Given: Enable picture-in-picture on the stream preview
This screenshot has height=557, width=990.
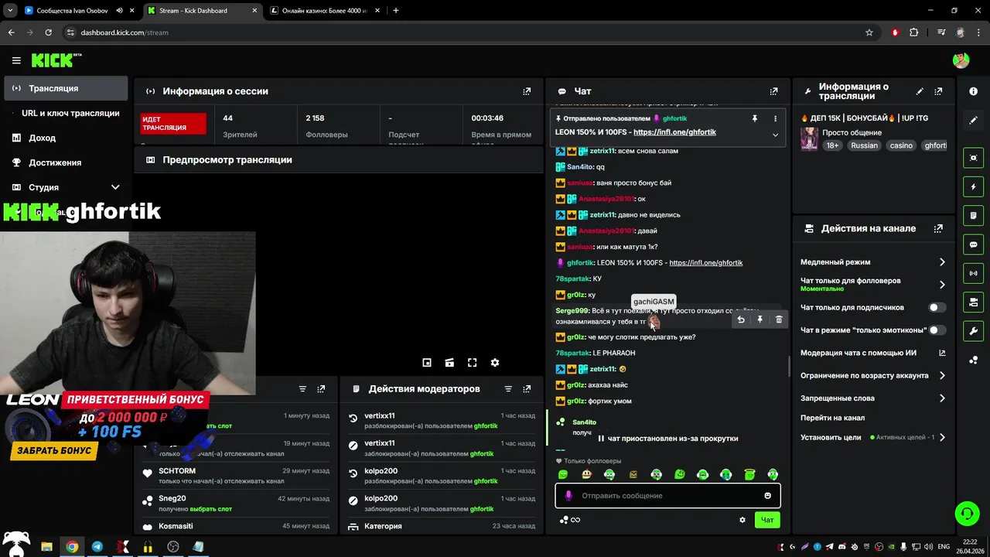Looking at the screenshot, I should pos(427,363).
